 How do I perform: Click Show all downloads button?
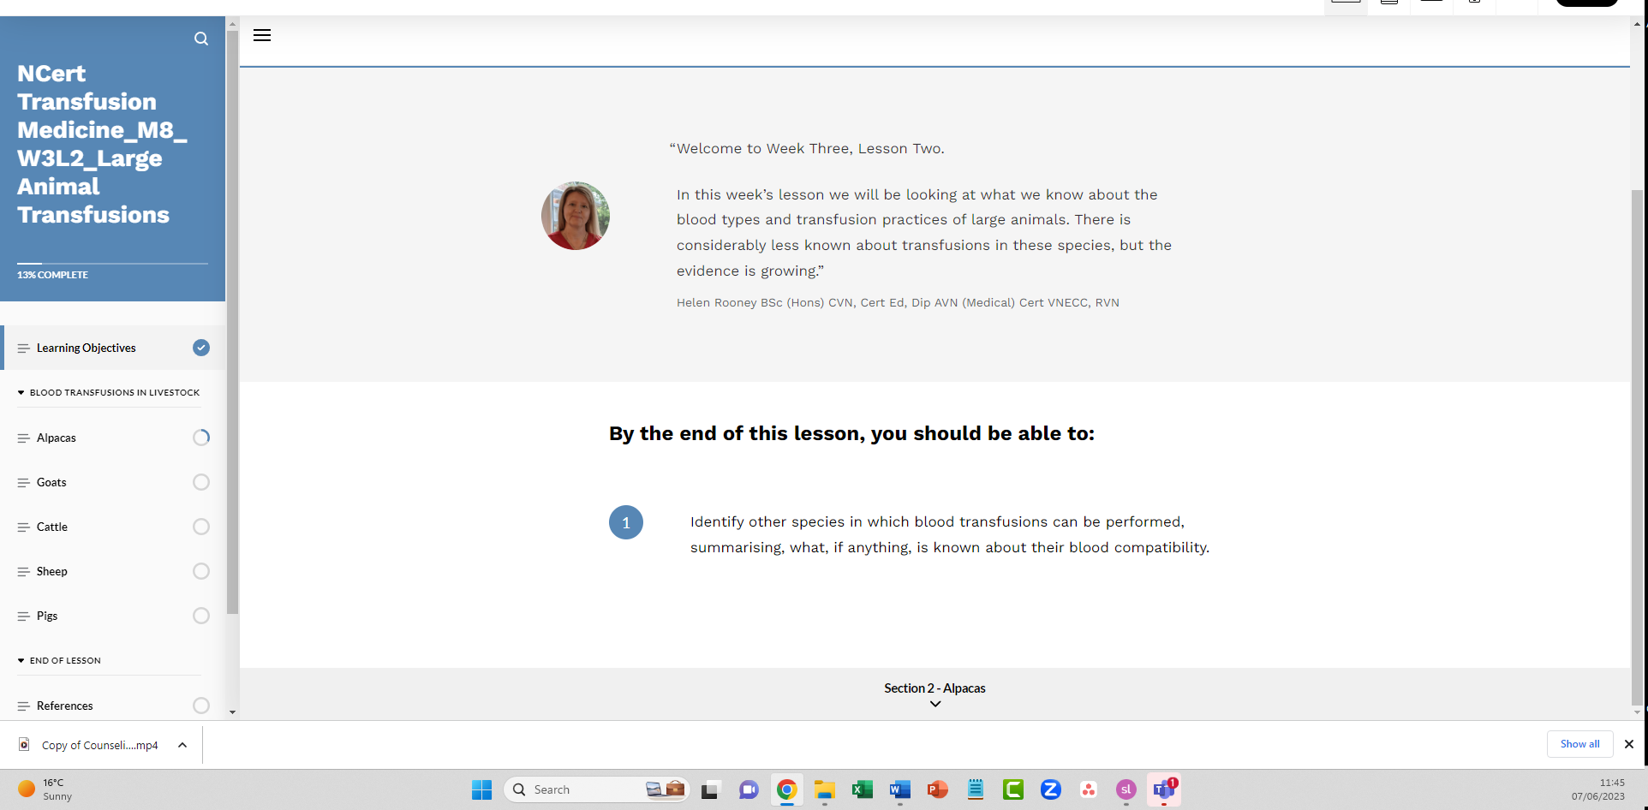tap(1579, 744)
